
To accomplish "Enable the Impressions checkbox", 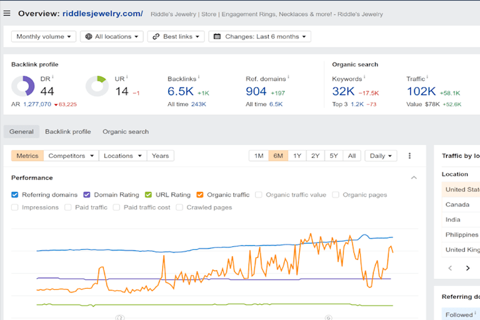I will (15, 207).
